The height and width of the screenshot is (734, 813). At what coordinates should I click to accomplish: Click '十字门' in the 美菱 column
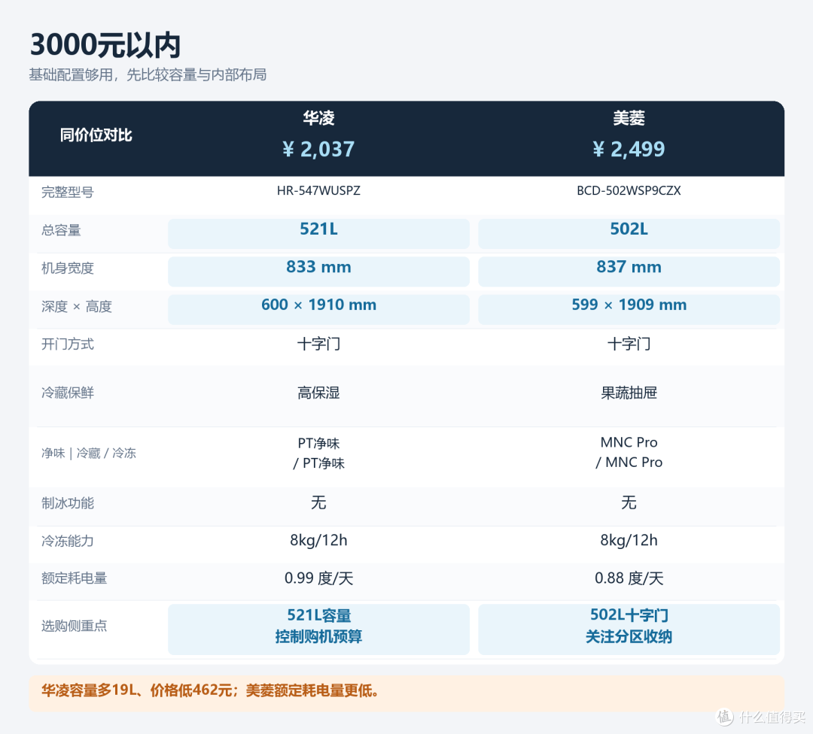click(x=629, y=344)
